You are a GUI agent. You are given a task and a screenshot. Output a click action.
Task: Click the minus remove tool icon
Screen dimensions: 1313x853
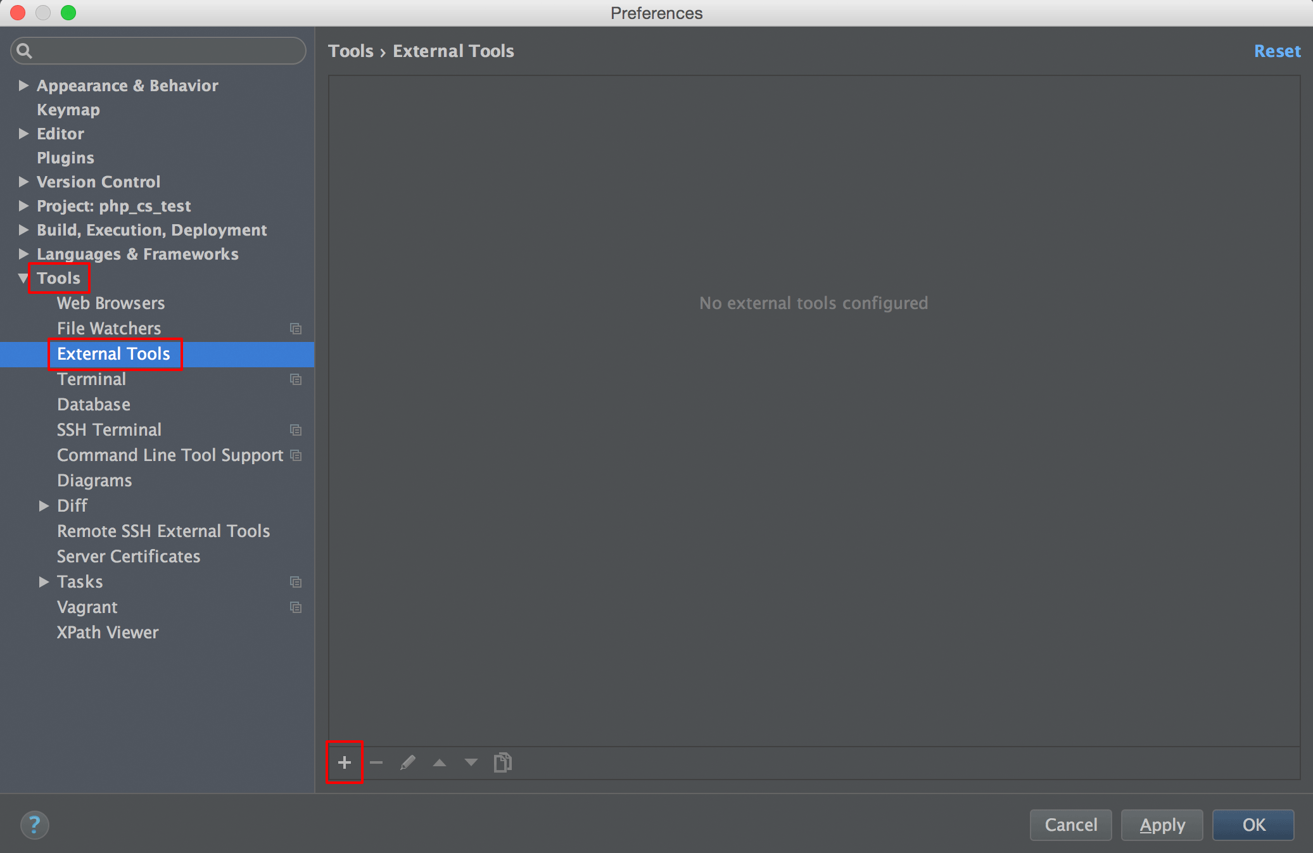(x=376, y=762)
